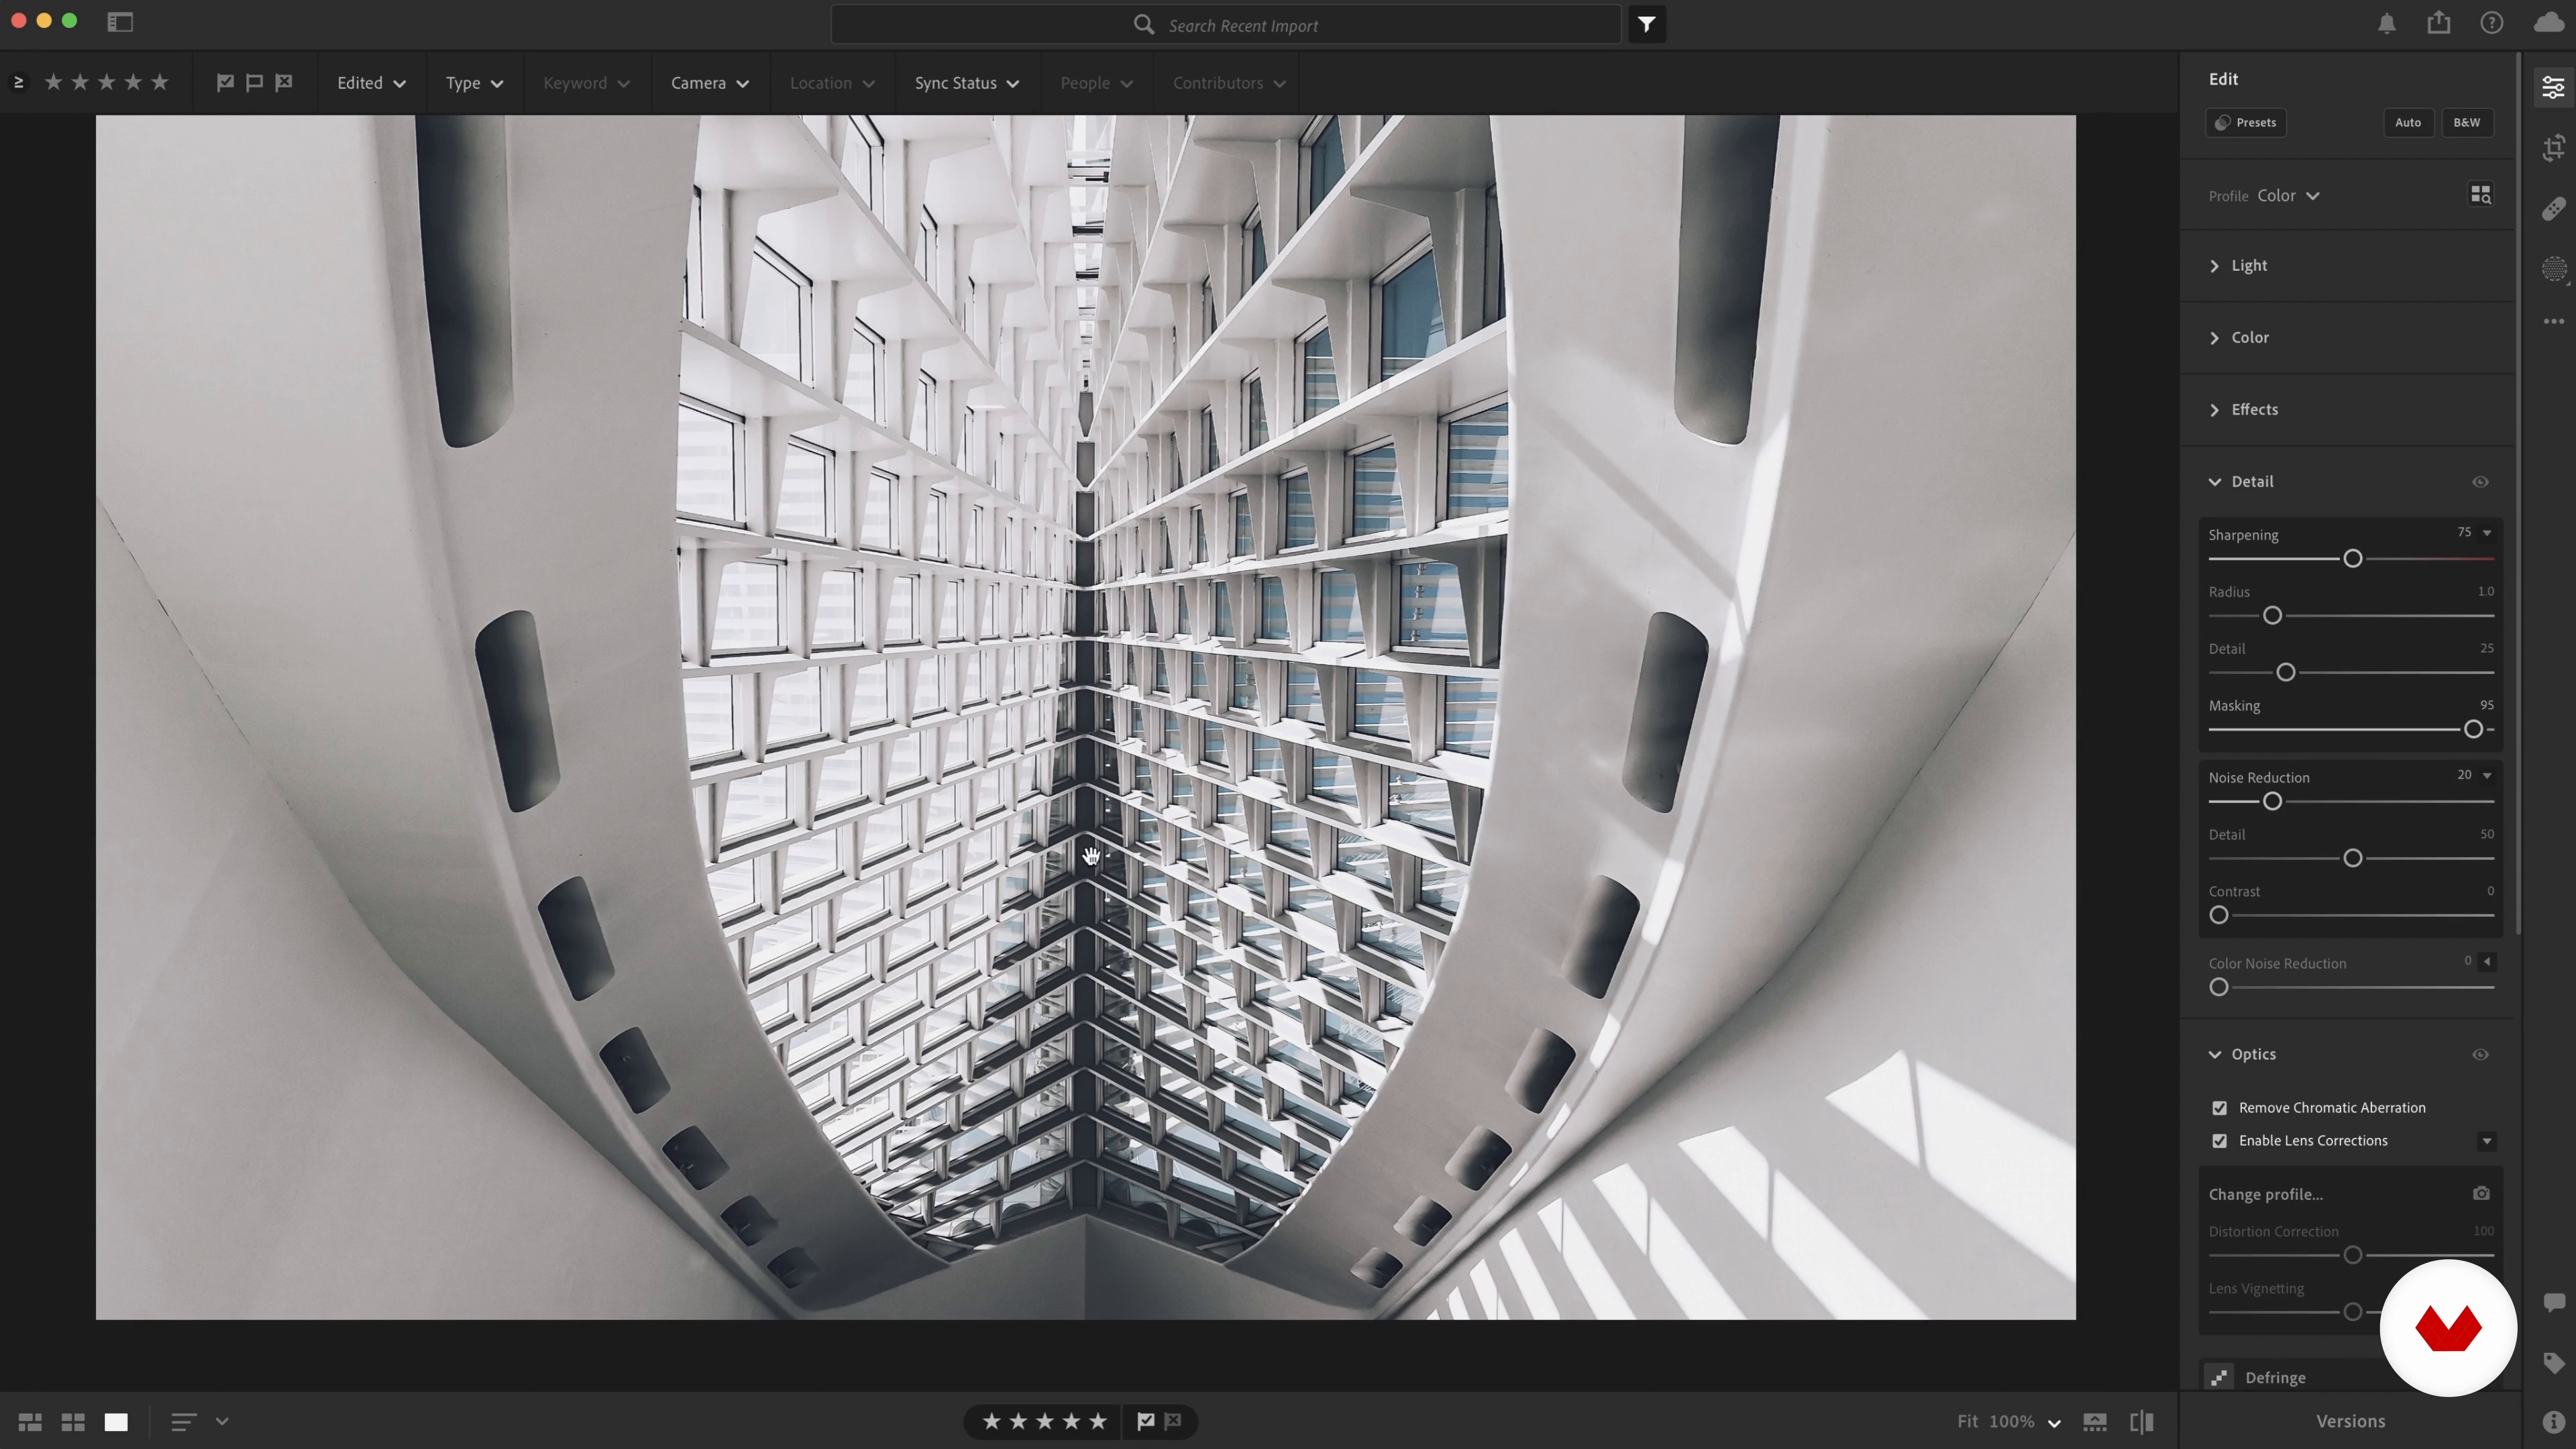Click the Sharpening slider handle

(x=2353, y=559)
